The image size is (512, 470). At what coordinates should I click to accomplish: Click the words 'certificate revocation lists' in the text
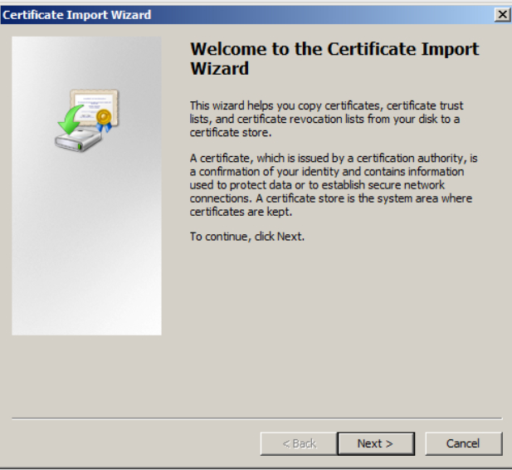(x=287, y=119)
